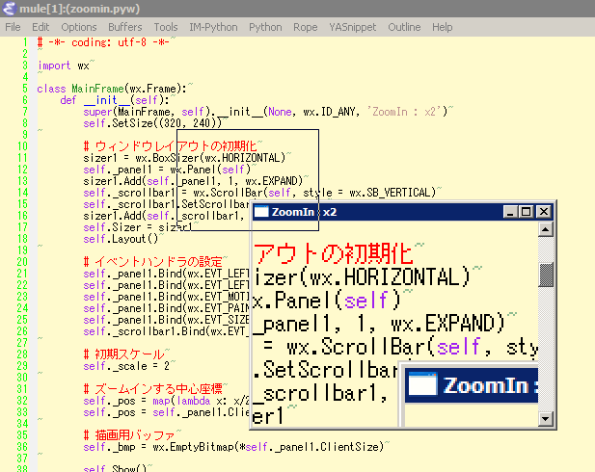Open the Help menu

[442, 27]
